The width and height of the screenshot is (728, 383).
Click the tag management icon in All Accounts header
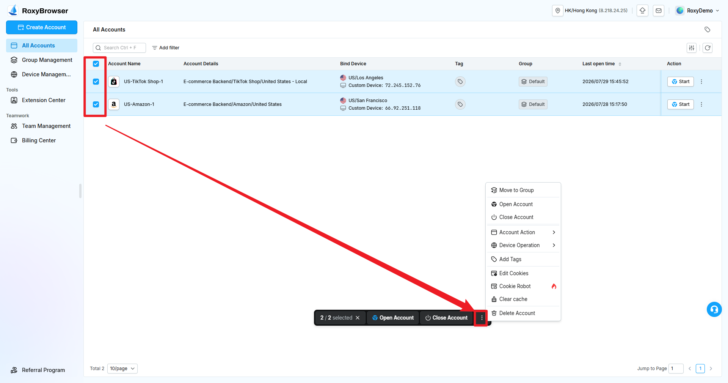pos(707,30)
